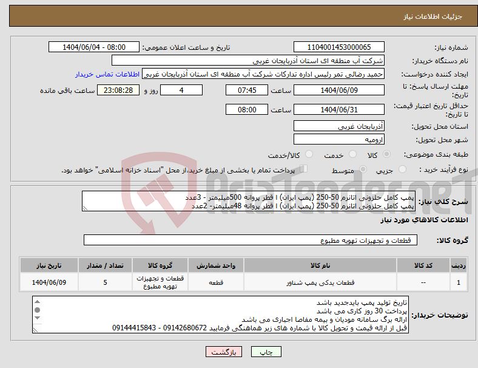Click the چاپ print button

tap(266, 352)
